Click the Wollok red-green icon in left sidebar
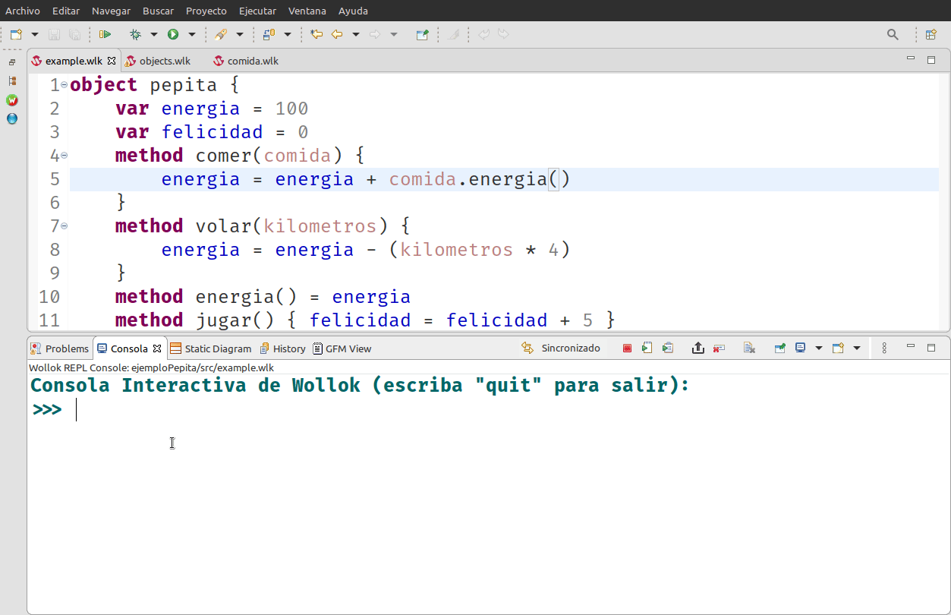Screen dimensions: 951x615 [x=12, y=100]
